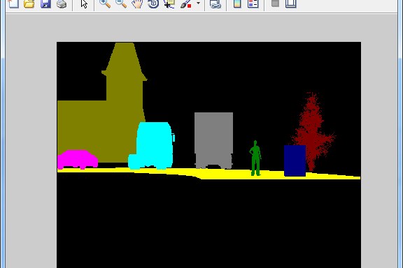Select the Edit Plot arrow tool
Viewport: 403px width, 268px height.
[x=84, y=3]
